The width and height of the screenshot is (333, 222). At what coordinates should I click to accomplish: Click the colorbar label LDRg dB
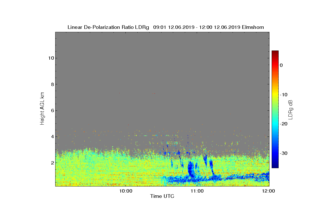291,109
